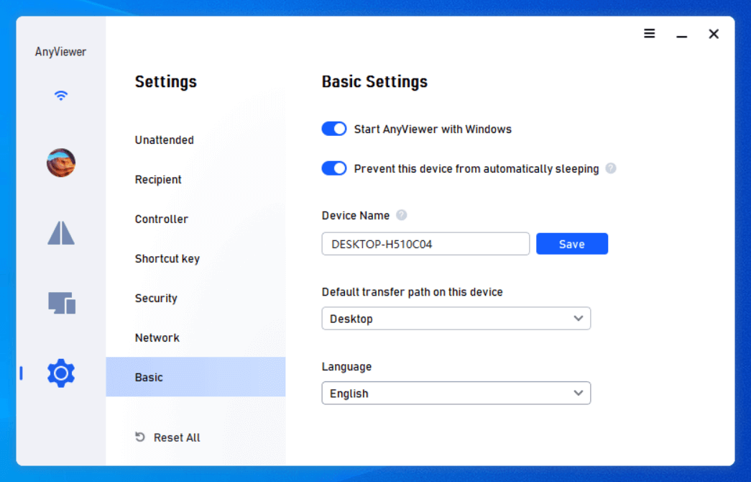Click Reset All settings
The image size is (751, 482).
(167, 437)
